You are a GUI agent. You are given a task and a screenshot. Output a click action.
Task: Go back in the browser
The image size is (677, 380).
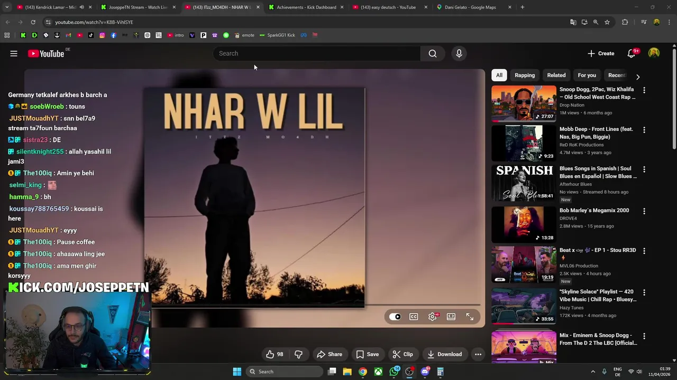pyautogui.click(x=7, y=22)
